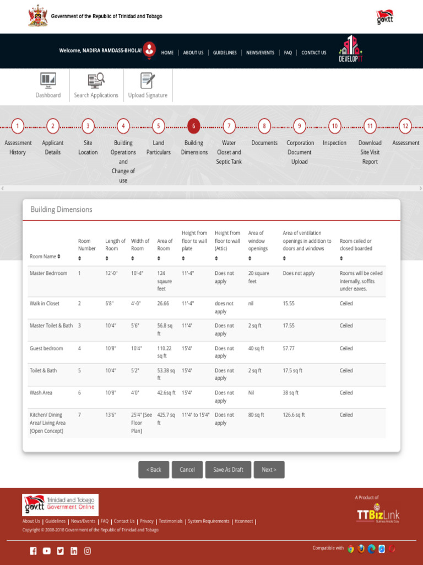The width and height of the screenshot is (423, 565).
Task: Sort by Height from floor to wall plate
Action: tap(183, 258)
